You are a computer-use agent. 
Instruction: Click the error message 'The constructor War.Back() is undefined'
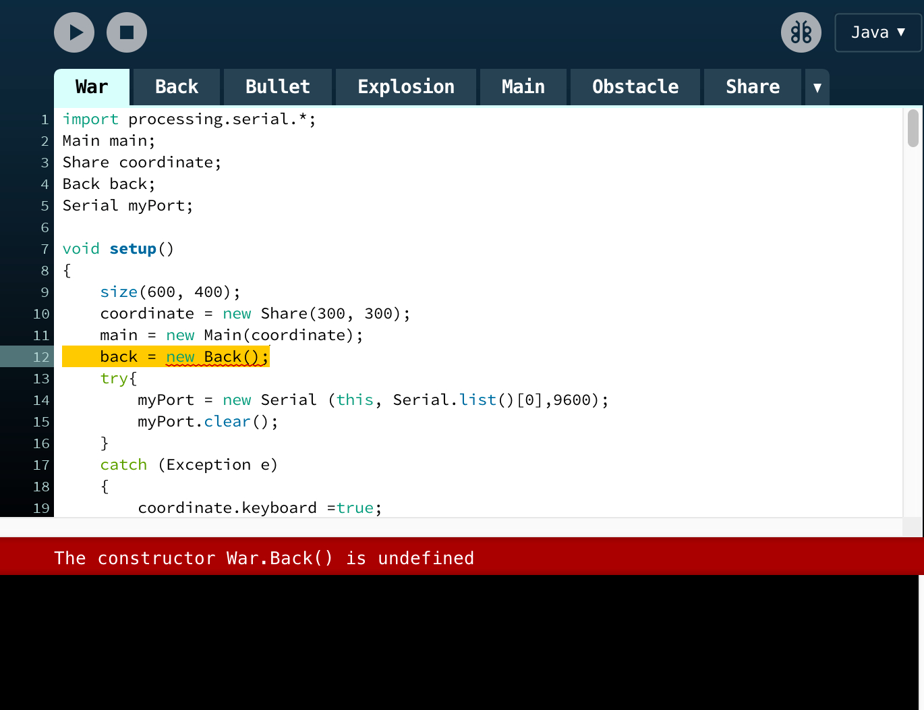click(264, 558)
